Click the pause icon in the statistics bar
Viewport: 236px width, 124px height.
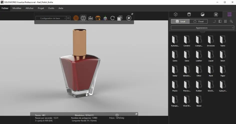pos(117,115)
